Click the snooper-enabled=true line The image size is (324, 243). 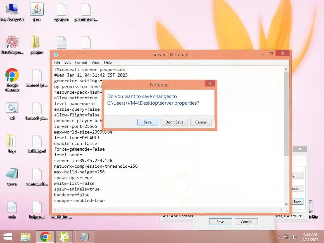pos(79,200)
